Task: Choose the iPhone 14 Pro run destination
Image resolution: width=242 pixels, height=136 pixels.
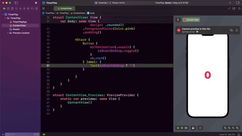Action: point(117,3)
